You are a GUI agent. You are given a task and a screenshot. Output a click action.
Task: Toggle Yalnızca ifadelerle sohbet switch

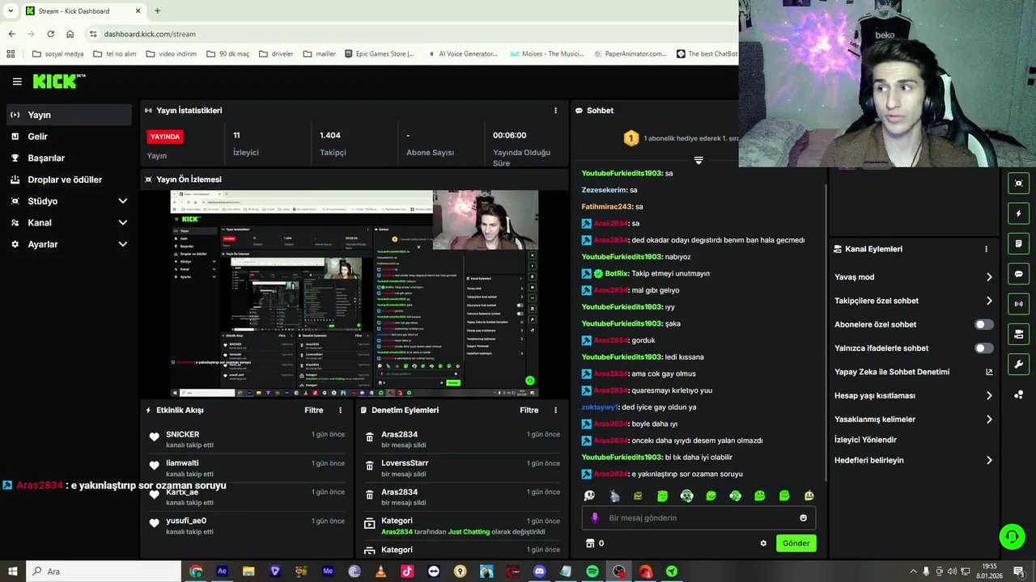tap(983, 348)
